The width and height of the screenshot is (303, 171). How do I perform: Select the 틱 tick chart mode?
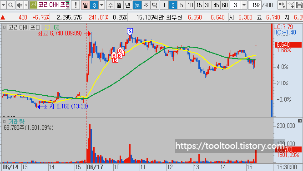click(154, 5)
